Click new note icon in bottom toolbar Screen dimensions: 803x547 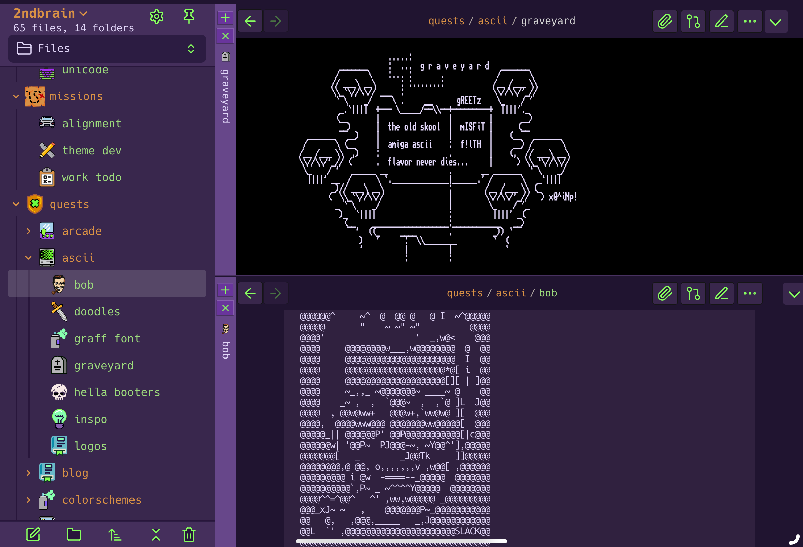tap(34, 534)
